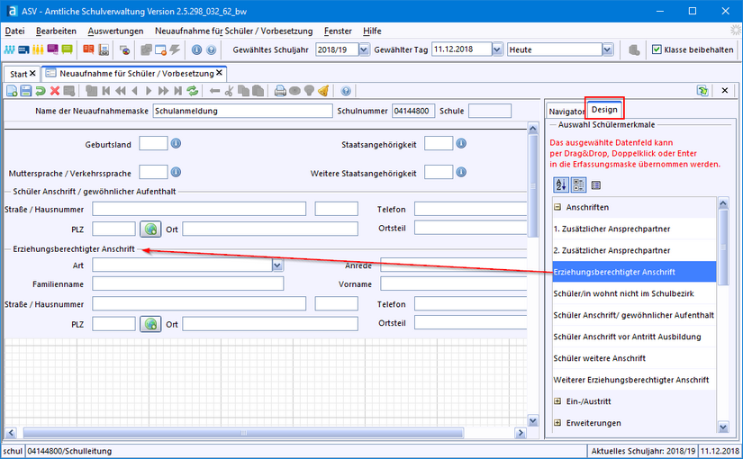The height and width of the screenshot is (459, 743).
Task: Click the red X delete icon
Action: pos(55,90)
